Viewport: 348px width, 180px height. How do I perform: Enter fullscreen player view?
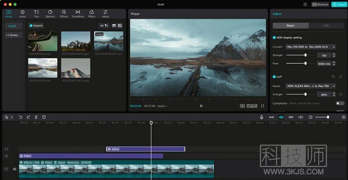click(263, 106)
